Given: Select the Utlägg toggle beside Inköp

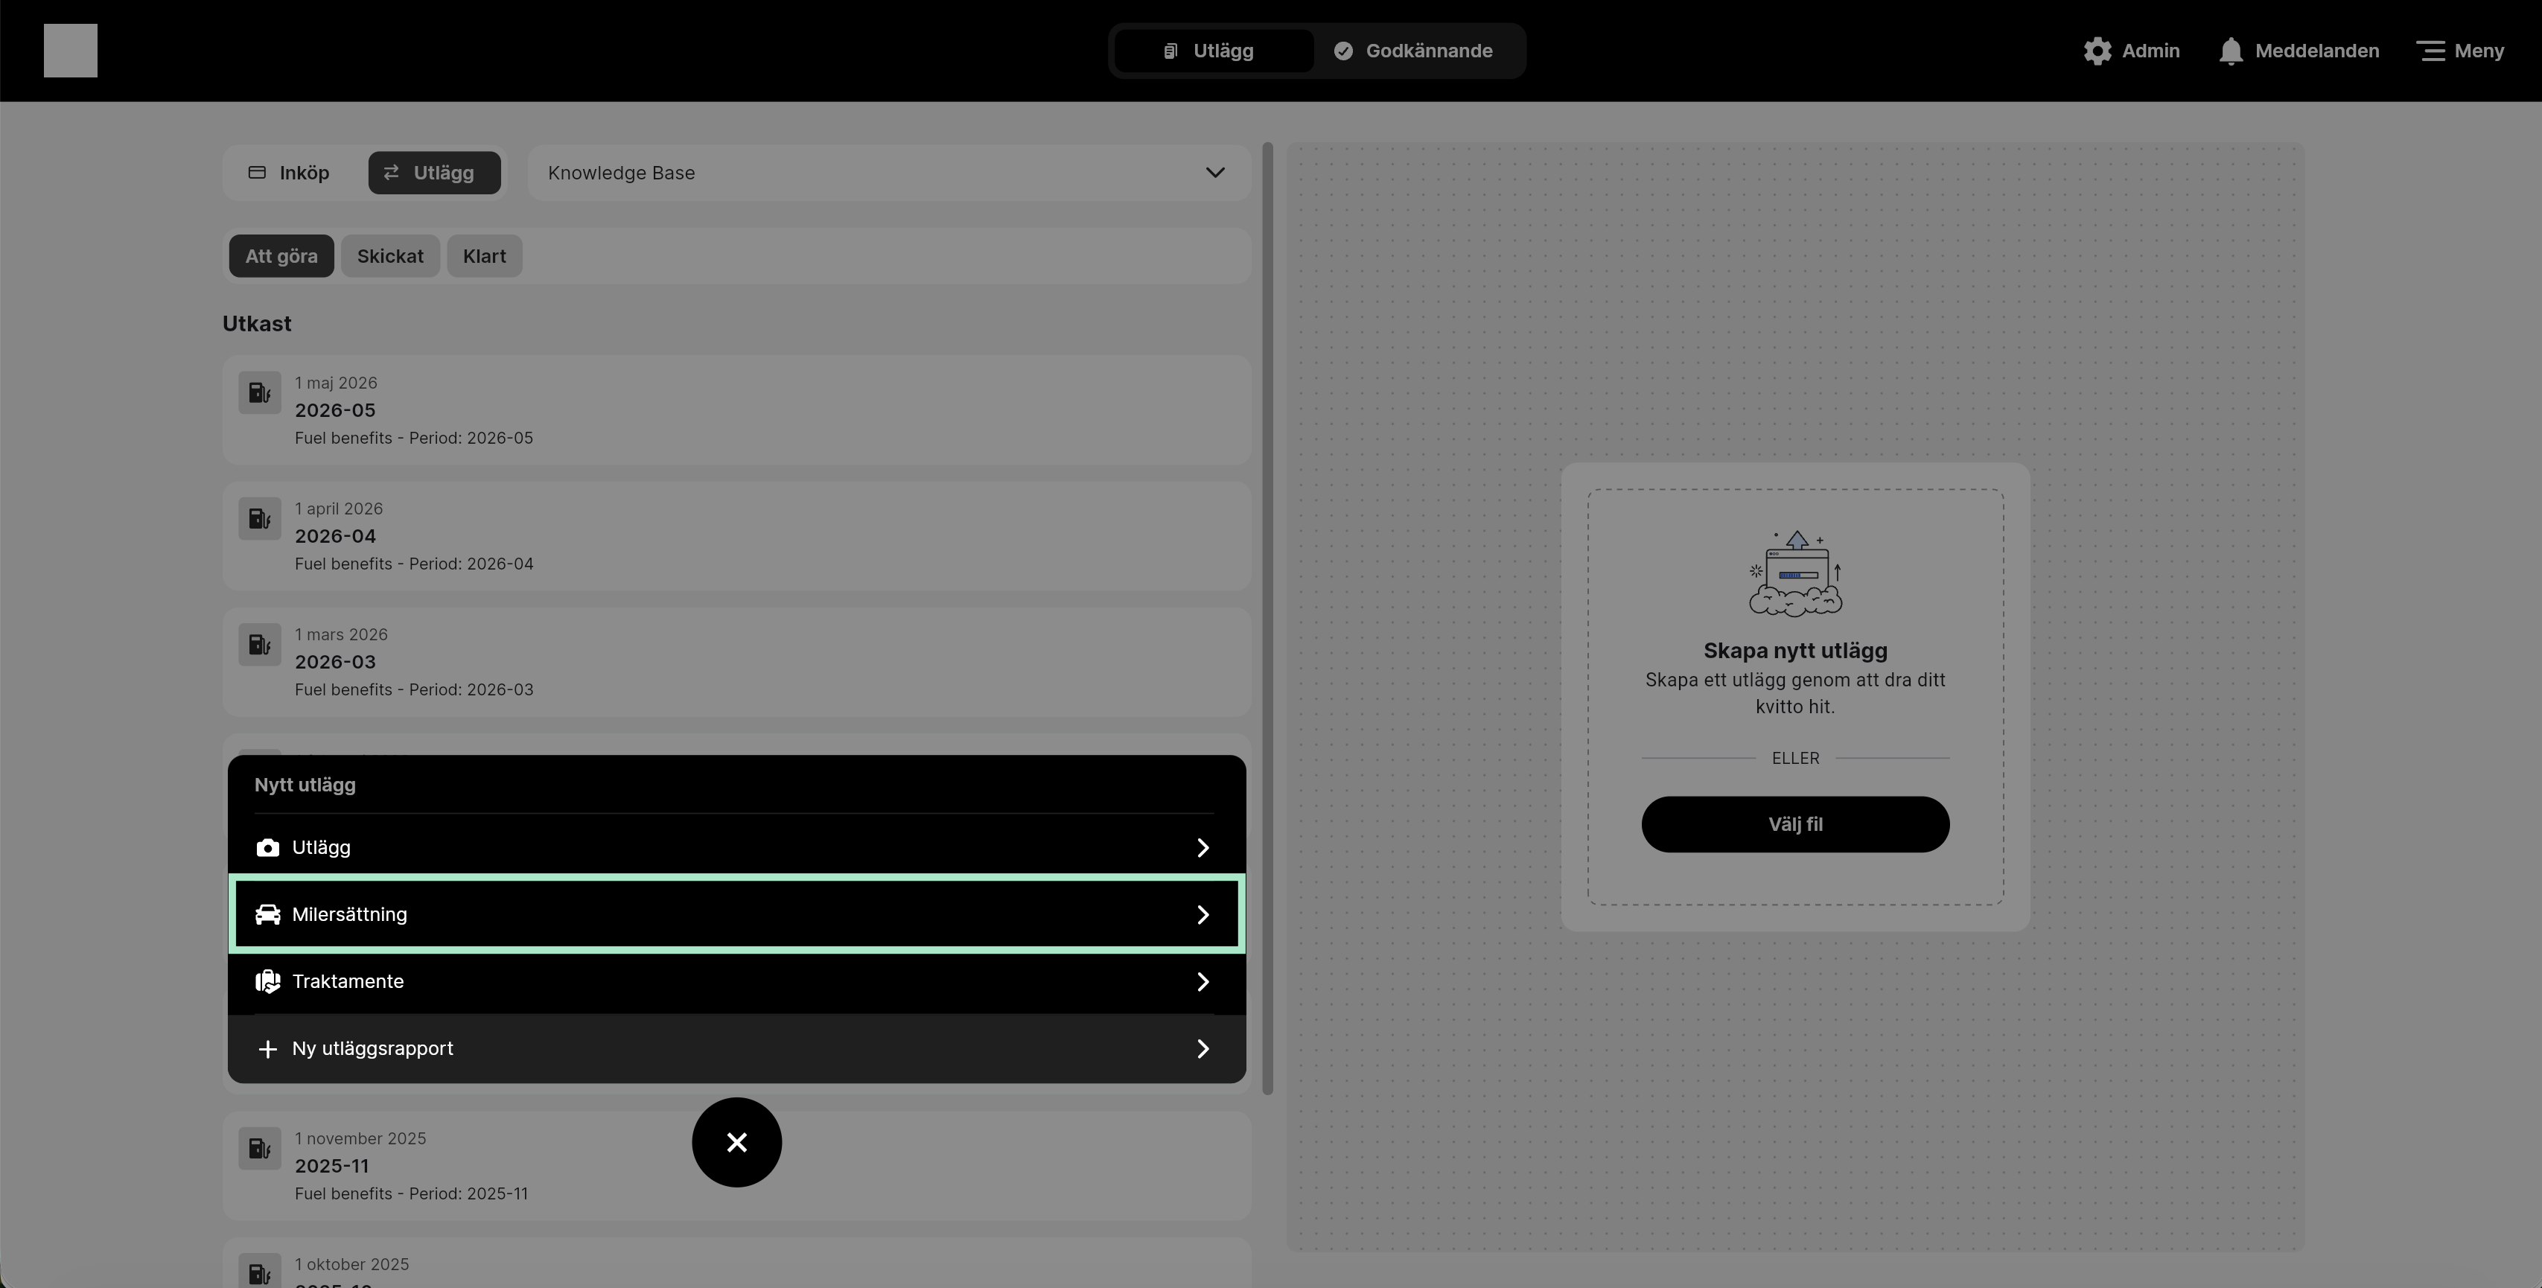Looking at the screenshot, I should [434, 173].
